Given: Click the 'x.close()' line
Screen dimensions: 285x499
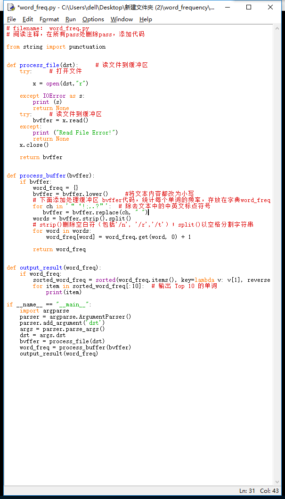Looking at the screenshot, I should click(x=34, y=145).
